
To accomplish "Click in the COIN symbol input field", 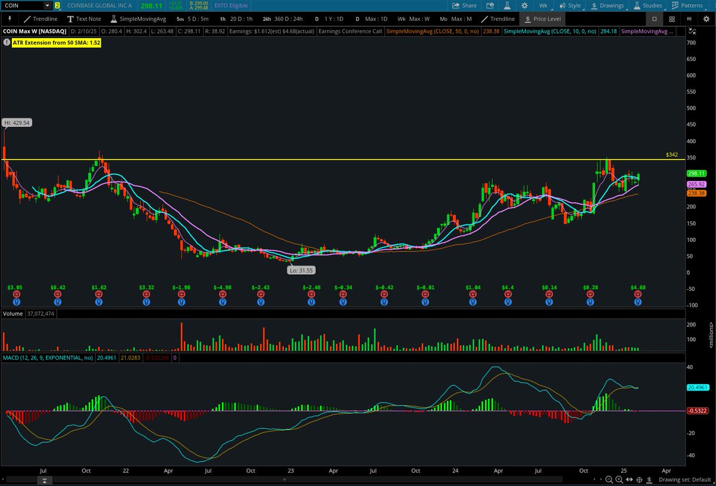I will (22, 5).
